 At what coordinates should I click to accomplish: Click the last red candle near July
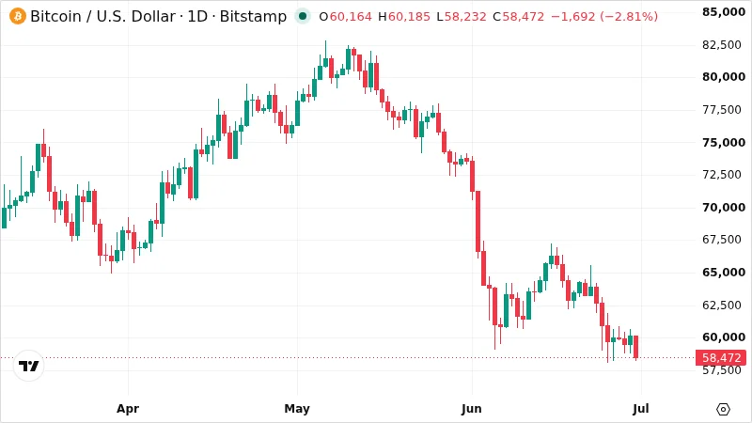[636, 347]
